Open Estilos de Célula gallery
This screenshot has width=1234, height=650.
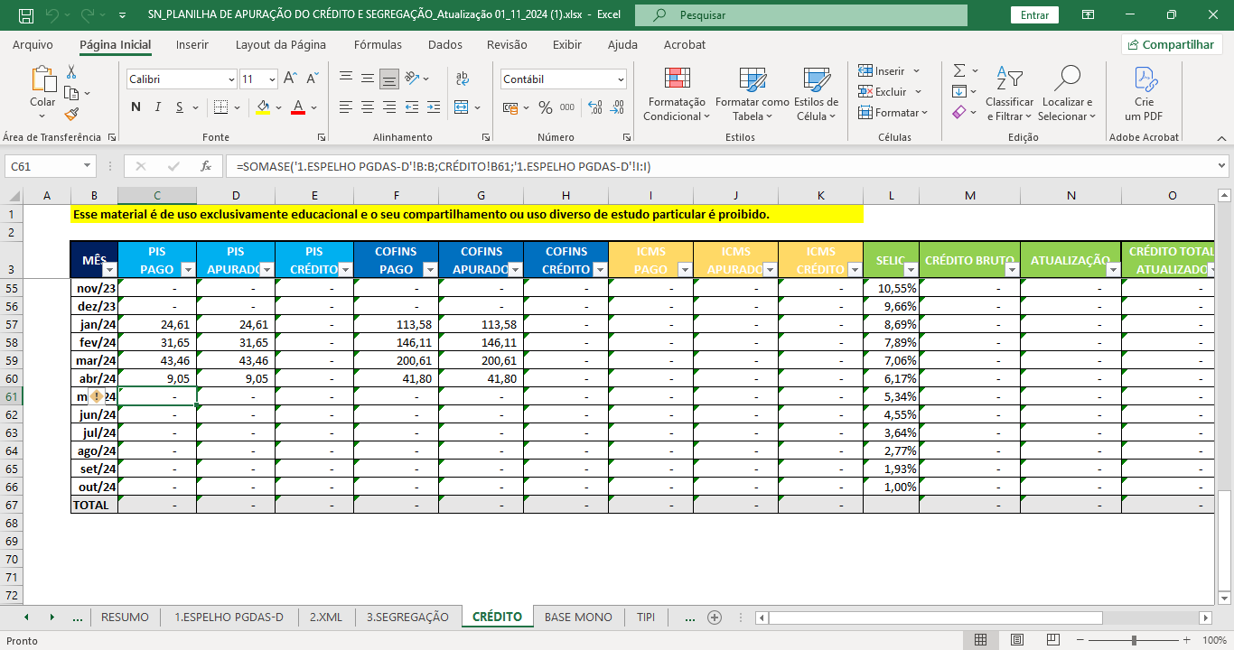coord(816,94)
